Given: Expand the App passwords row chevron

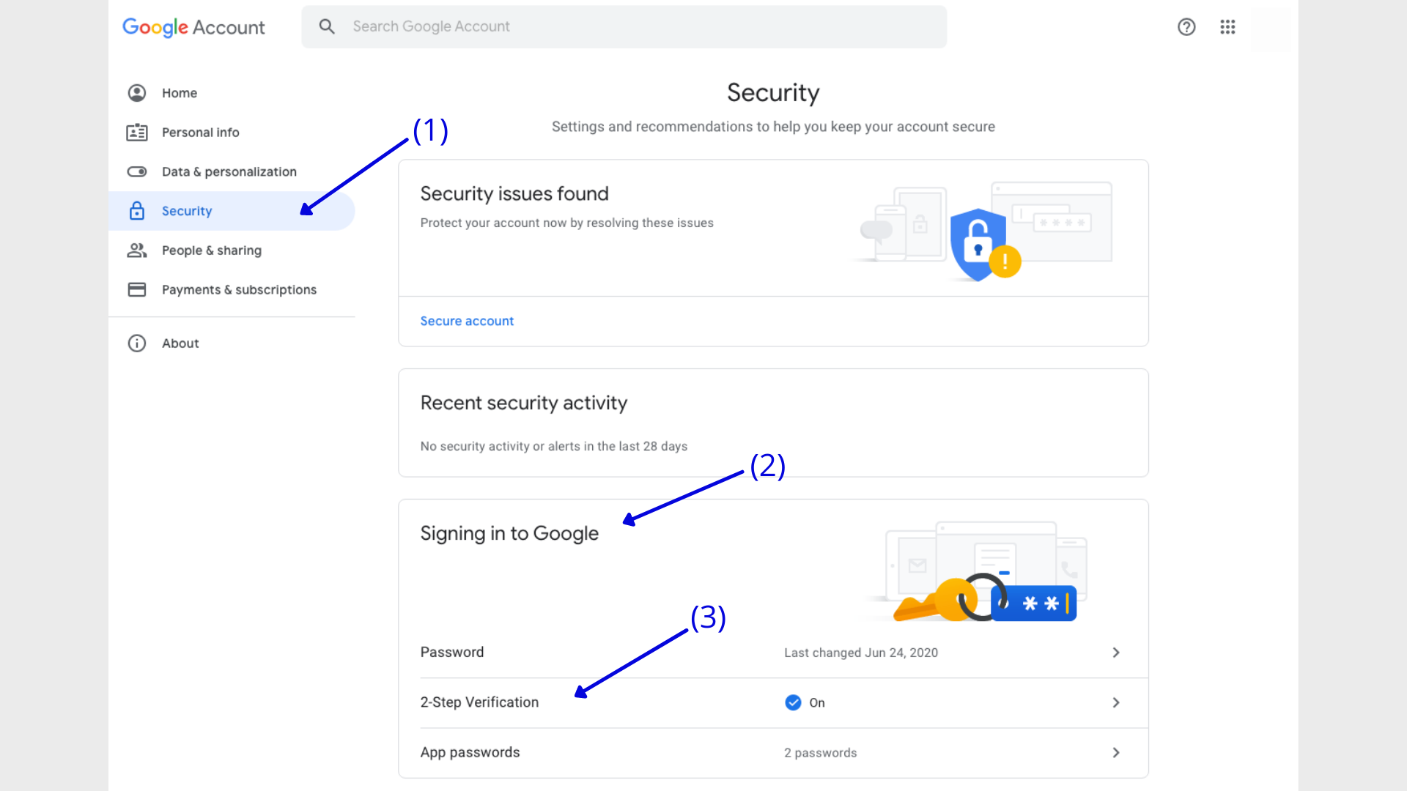Looking at the screenshot, I should pos(1116,752).
